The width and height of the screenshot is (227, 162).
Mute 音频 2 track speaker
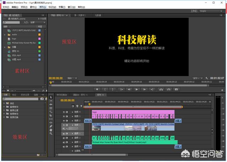[x=64, y=138]
